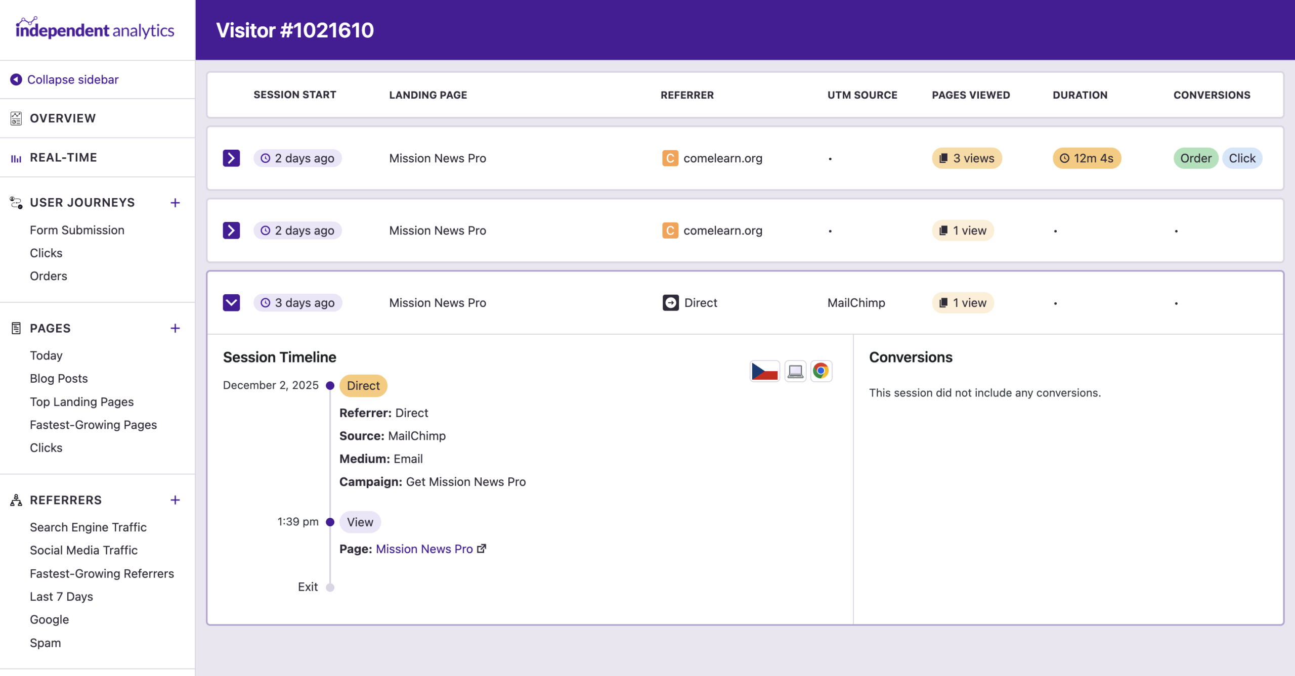Click the User Journeys route icon
Screen dimensions: 1295x676
[x=16, y=202]
